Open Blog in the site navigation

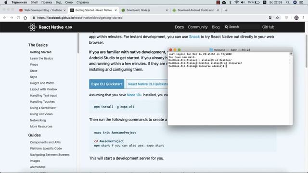pos(216,27)
